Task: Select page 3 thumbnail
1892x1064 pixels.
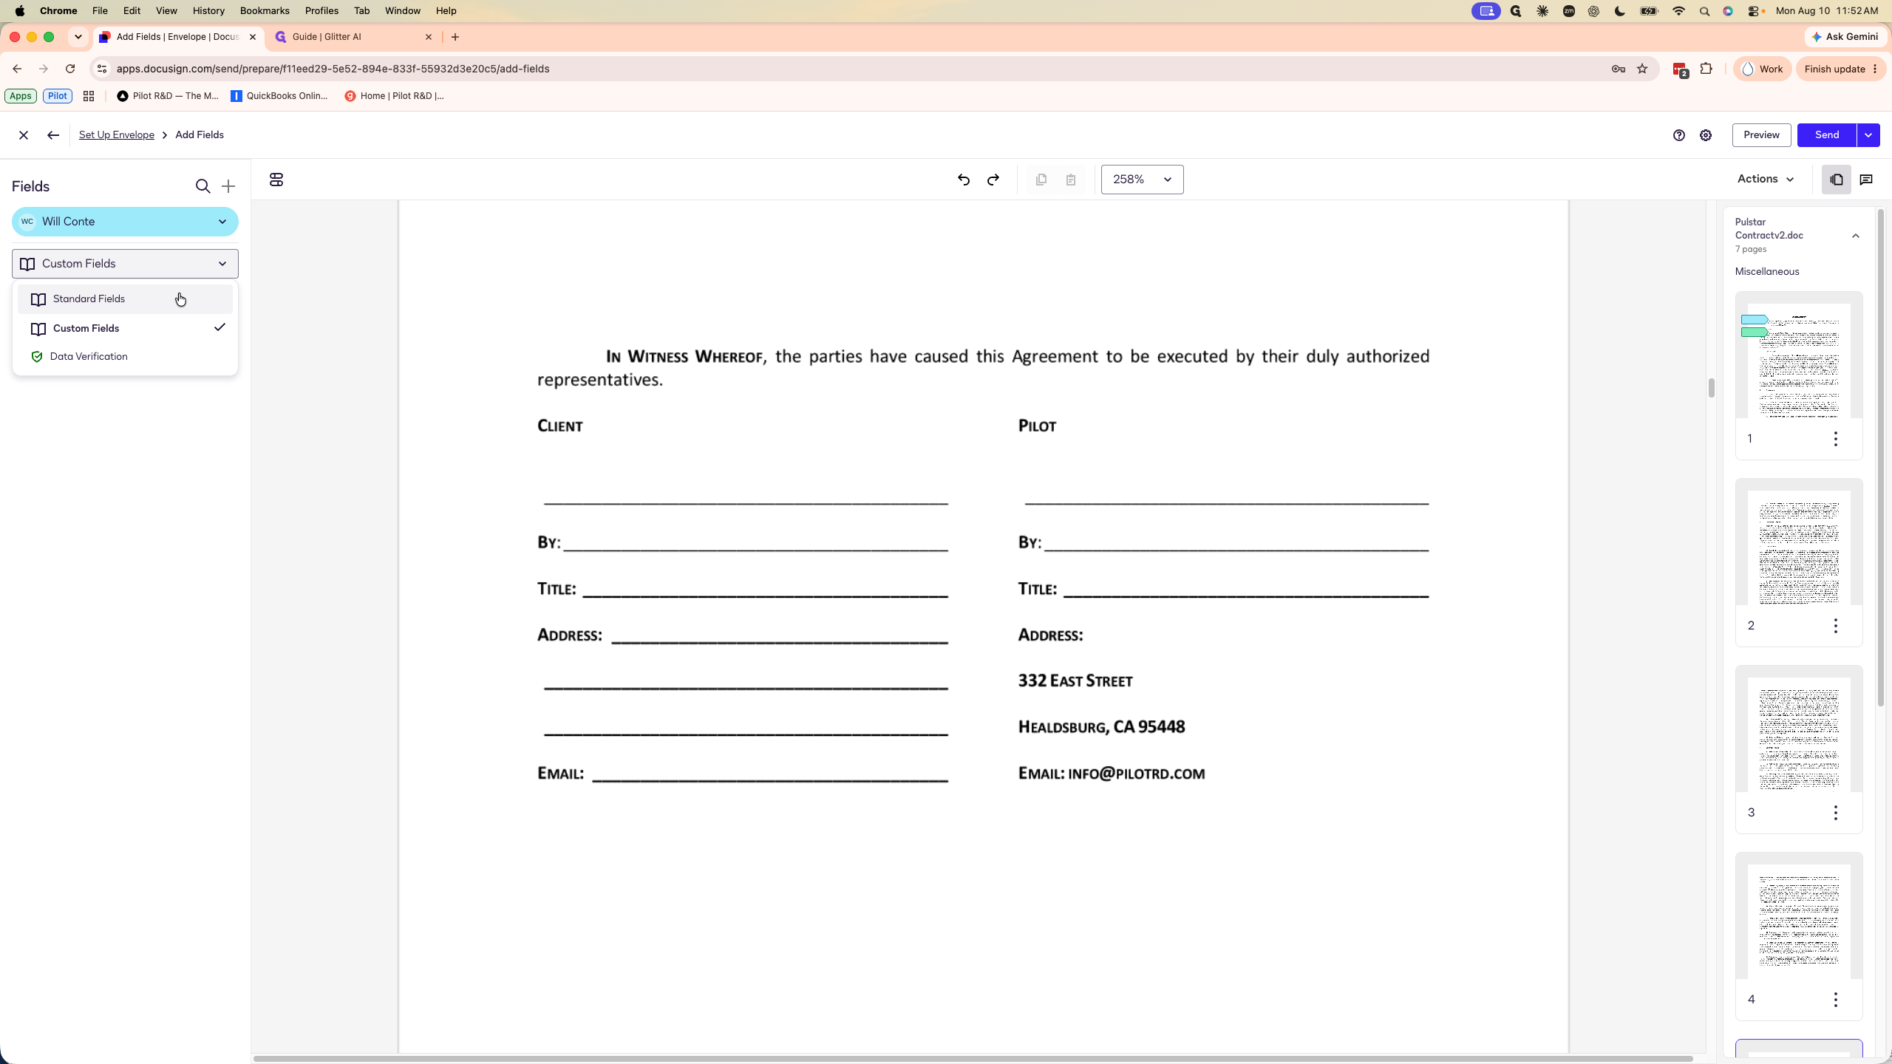Action: coord(1799,734)
